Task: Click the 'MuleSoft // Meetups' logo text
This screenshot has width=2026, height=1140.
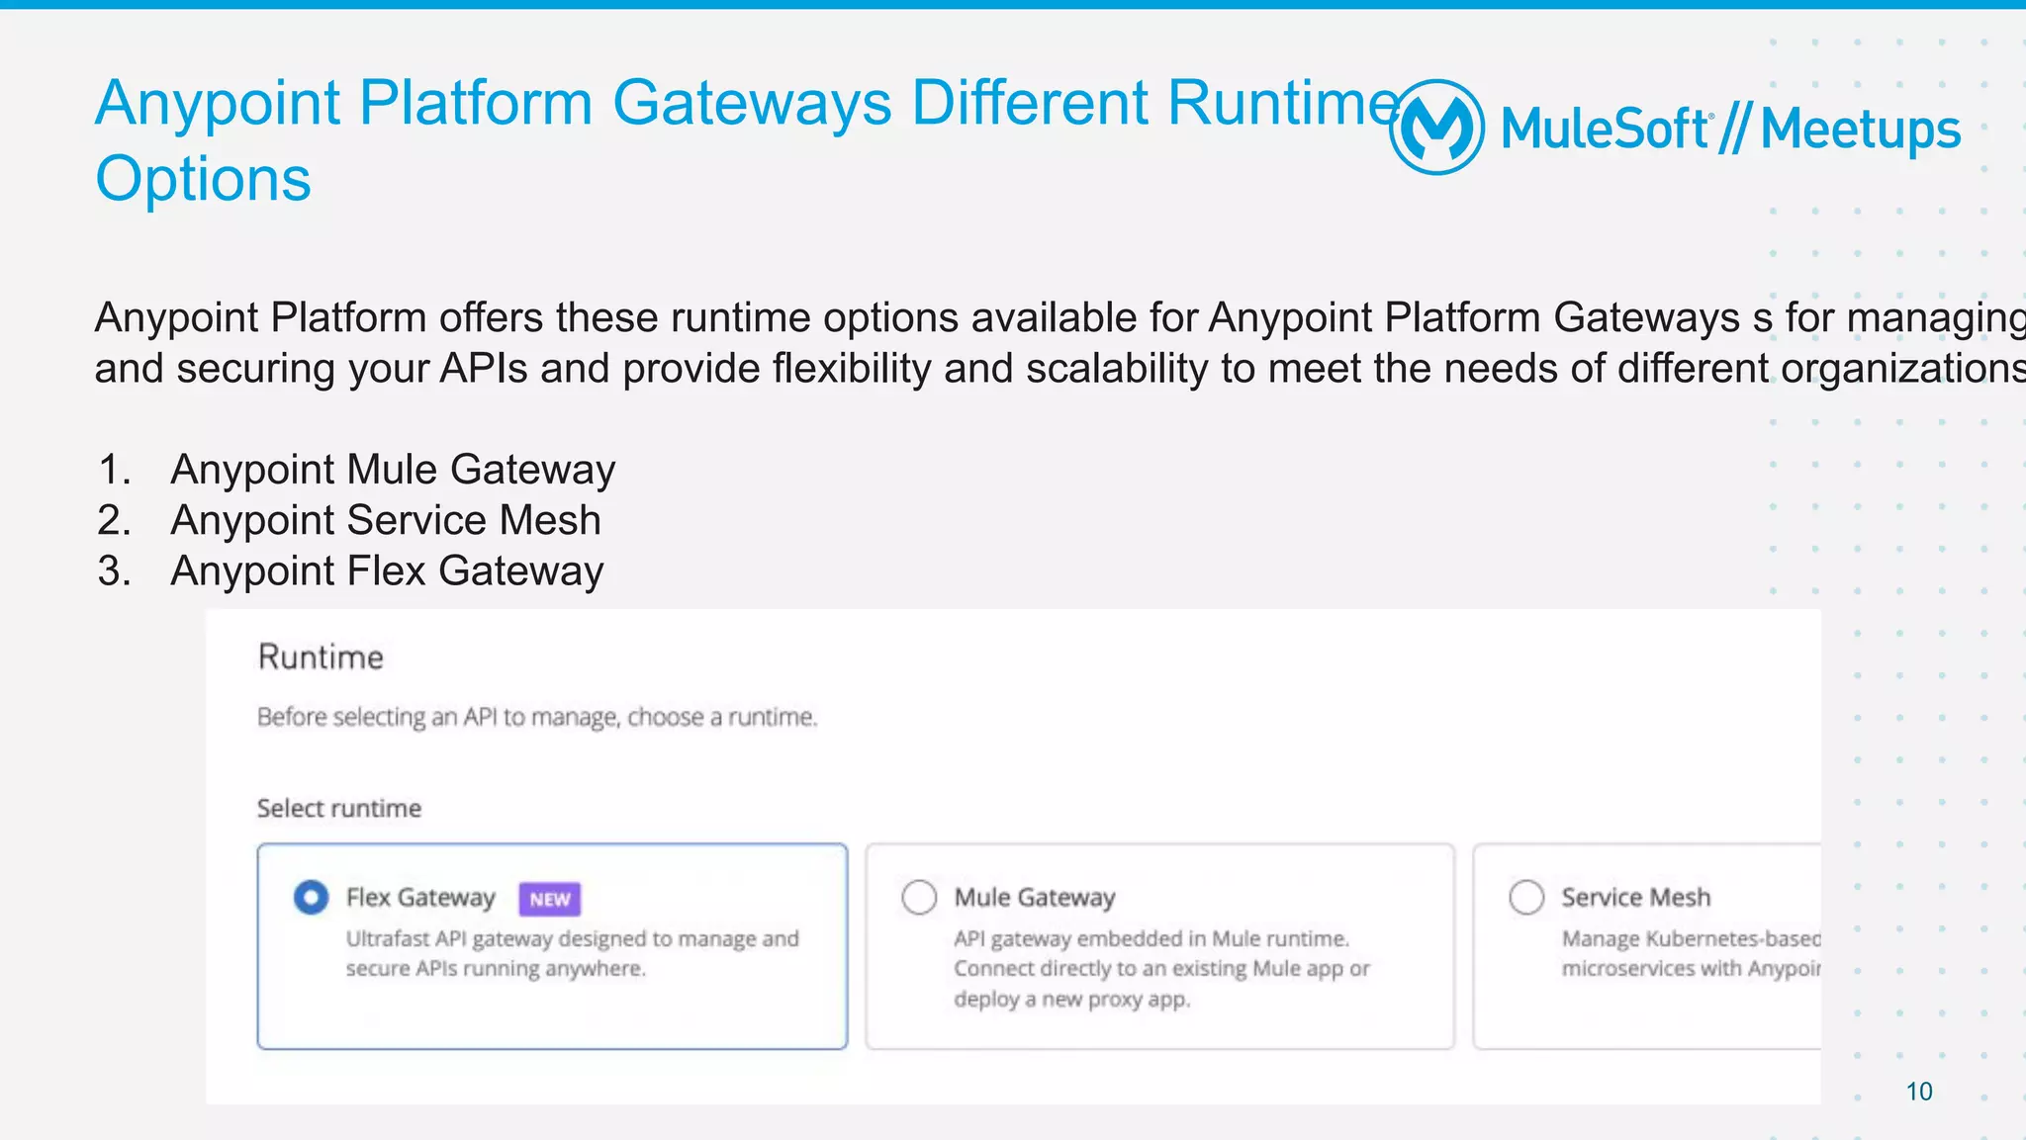Action: [x=1730, y=130]
